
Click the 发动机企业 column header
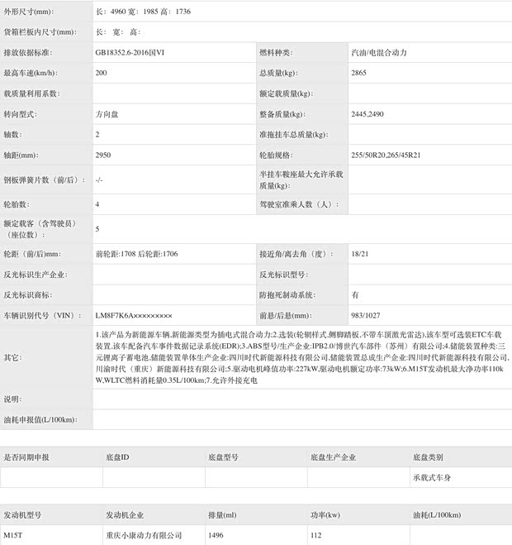tap(125, 514)
